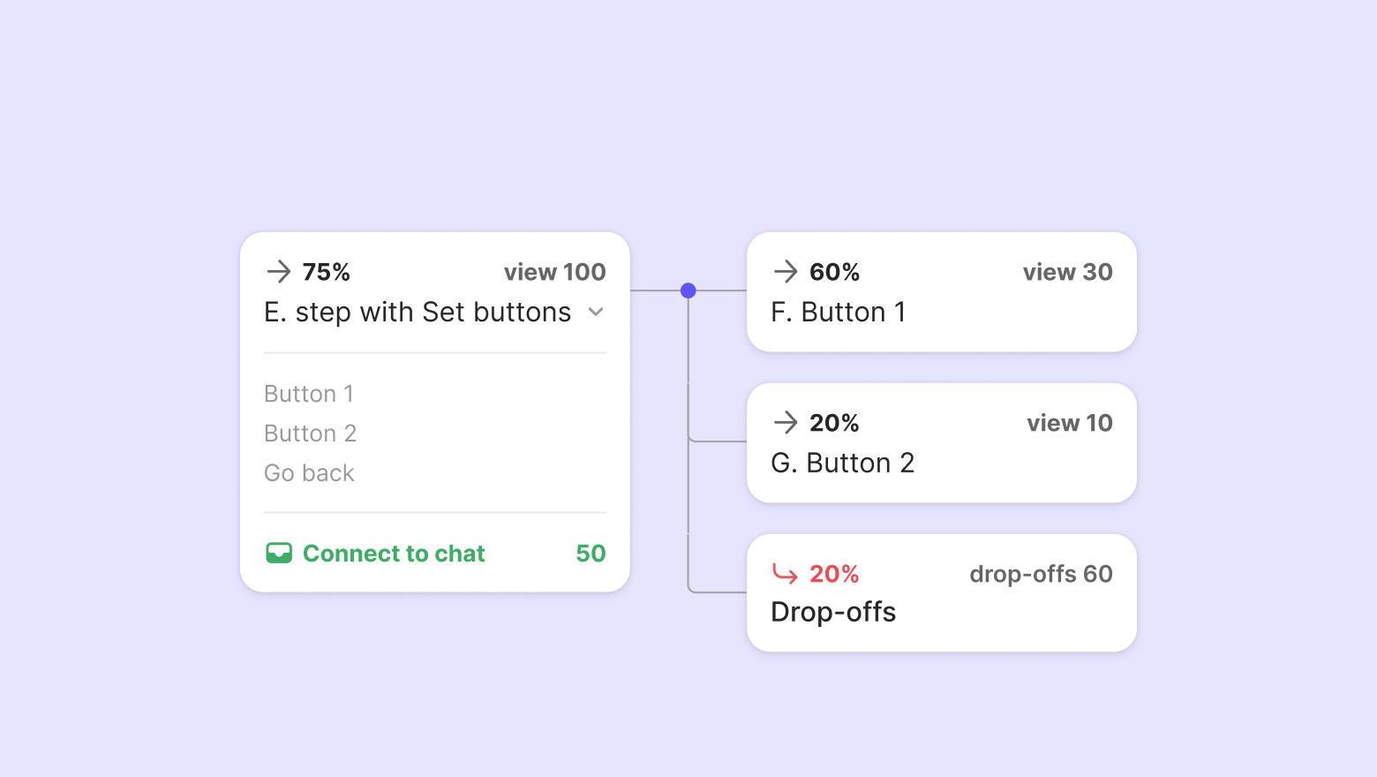Click the drop-offs 60 counter
The width and height of the screenshot is (1377, 777).
[x=1041, y=574]
